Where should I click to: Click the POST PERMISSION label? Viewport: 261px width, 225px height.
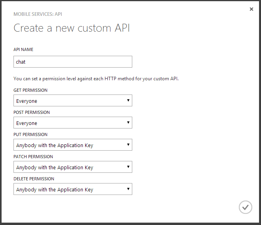pos(32,112)
